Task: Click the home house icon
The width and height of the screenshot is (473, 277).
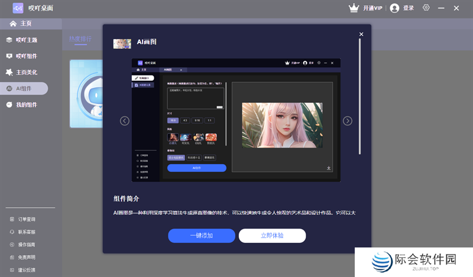Action: 13,24
